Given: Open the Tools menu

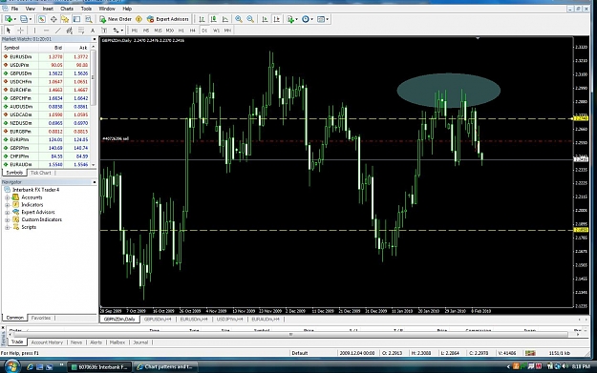Looking at the screenshot, I should (86, 9).
